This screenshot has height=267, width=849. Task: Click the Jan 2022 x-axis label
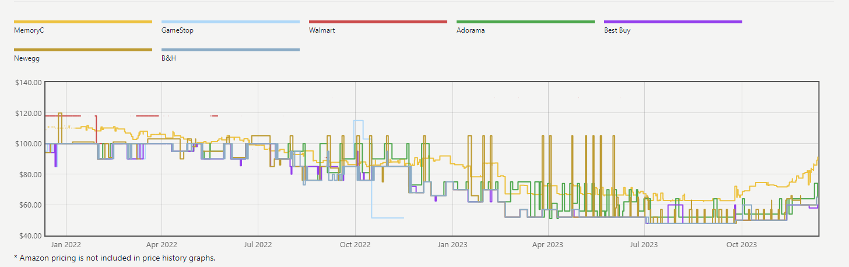65,245
